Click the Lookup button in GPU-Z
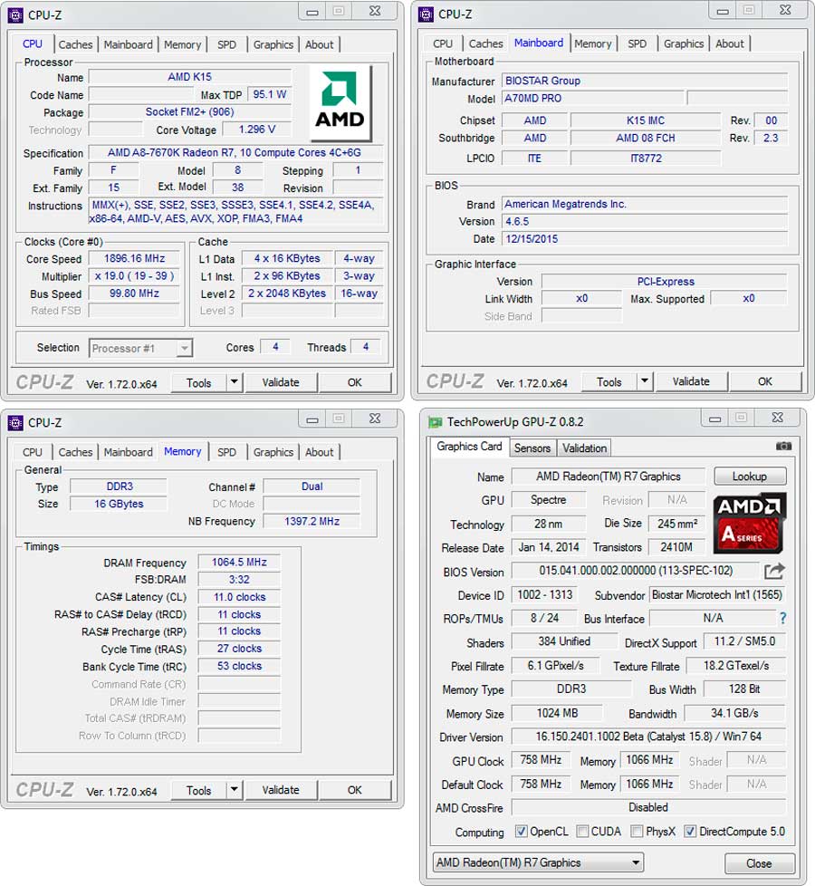This screenshot has height=886, width=815. point(750,477)
